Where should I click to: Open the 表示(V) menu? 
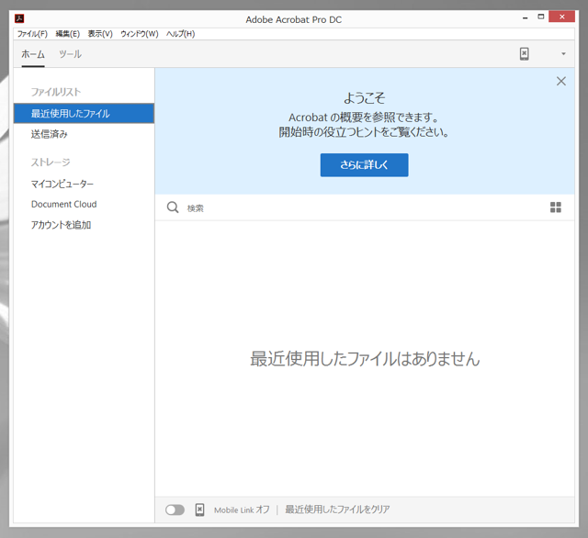[100, 34]
